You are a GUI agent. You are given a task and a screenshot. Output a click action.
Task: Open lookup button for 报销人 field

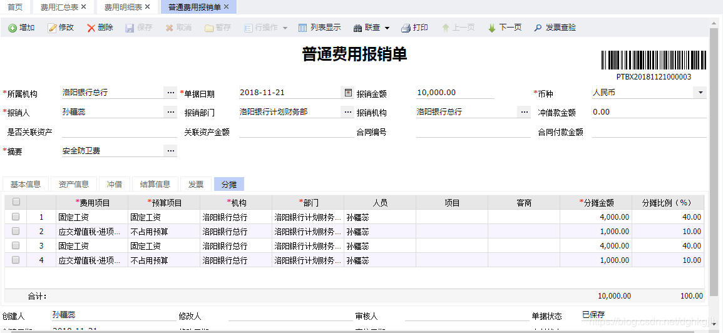coord(171,111)
